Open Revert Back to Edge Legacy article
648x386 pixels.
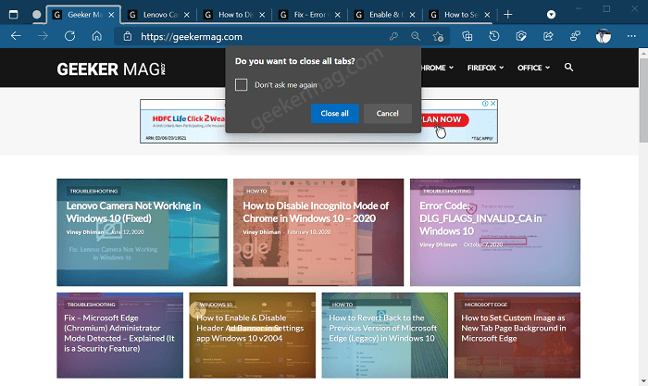383,328
